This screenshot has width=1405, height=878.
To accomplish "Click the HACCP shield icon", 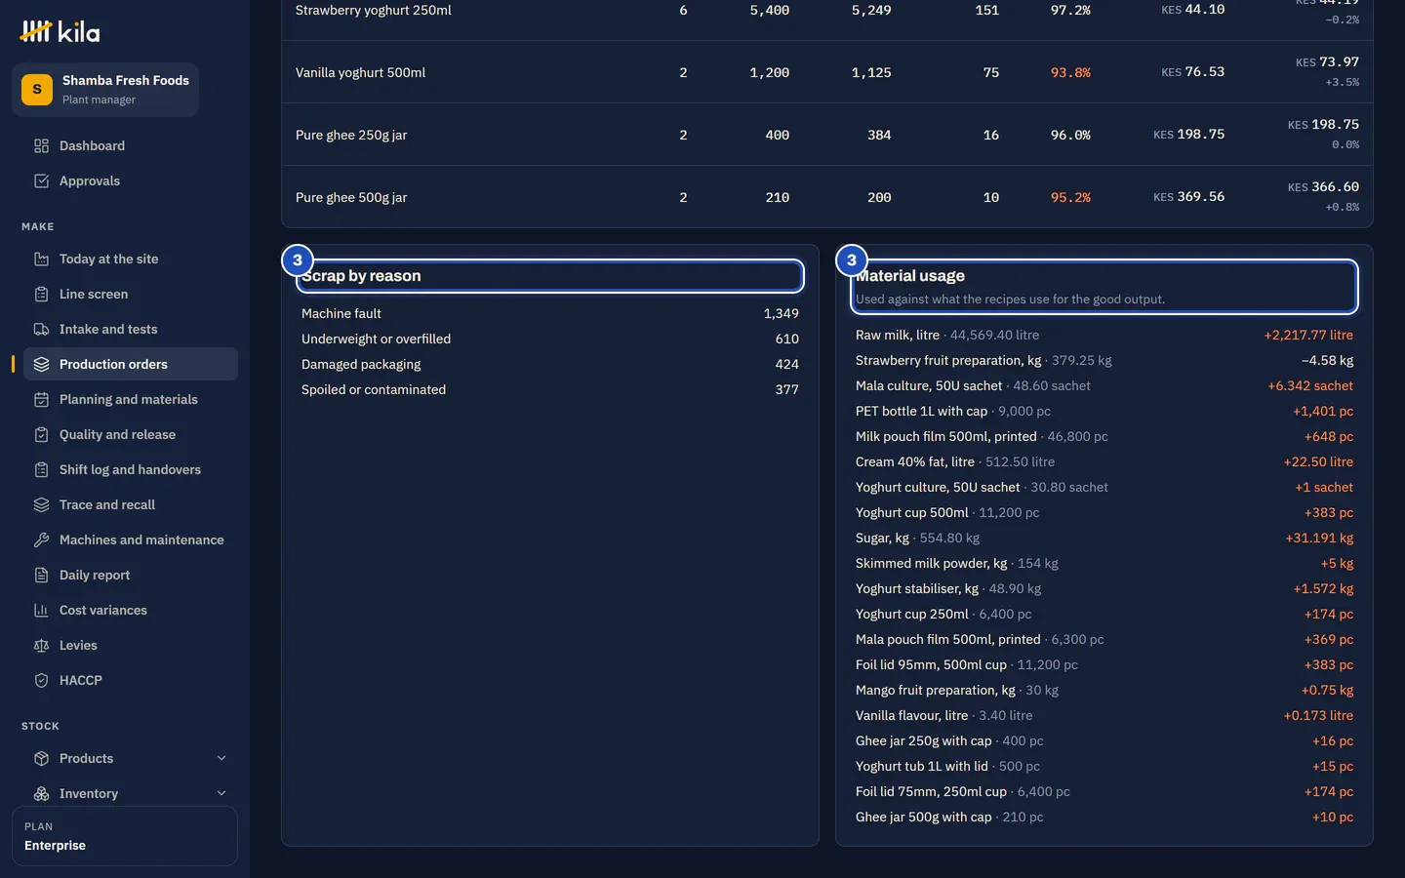I will pyautogui.click(x=41, y=680).
